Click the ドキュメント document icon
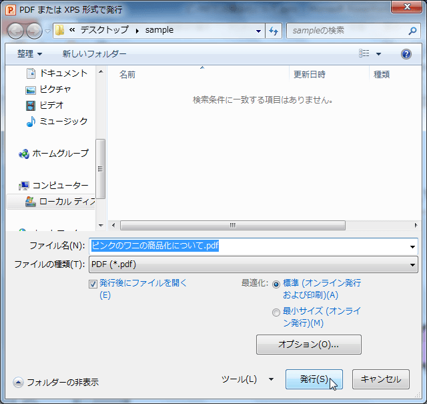Screen dimensions: 427x404 click(31, 73)
